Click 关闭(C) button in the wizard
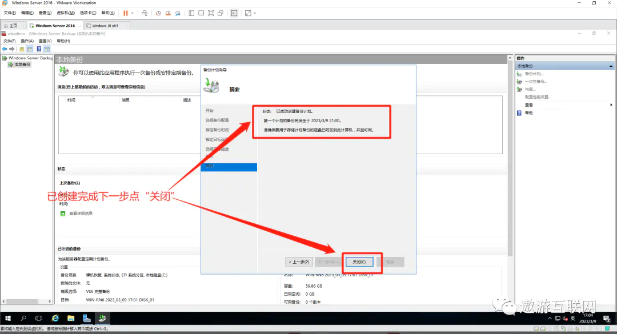This screenshot has height=334, width=617. (x=359, y=262)
